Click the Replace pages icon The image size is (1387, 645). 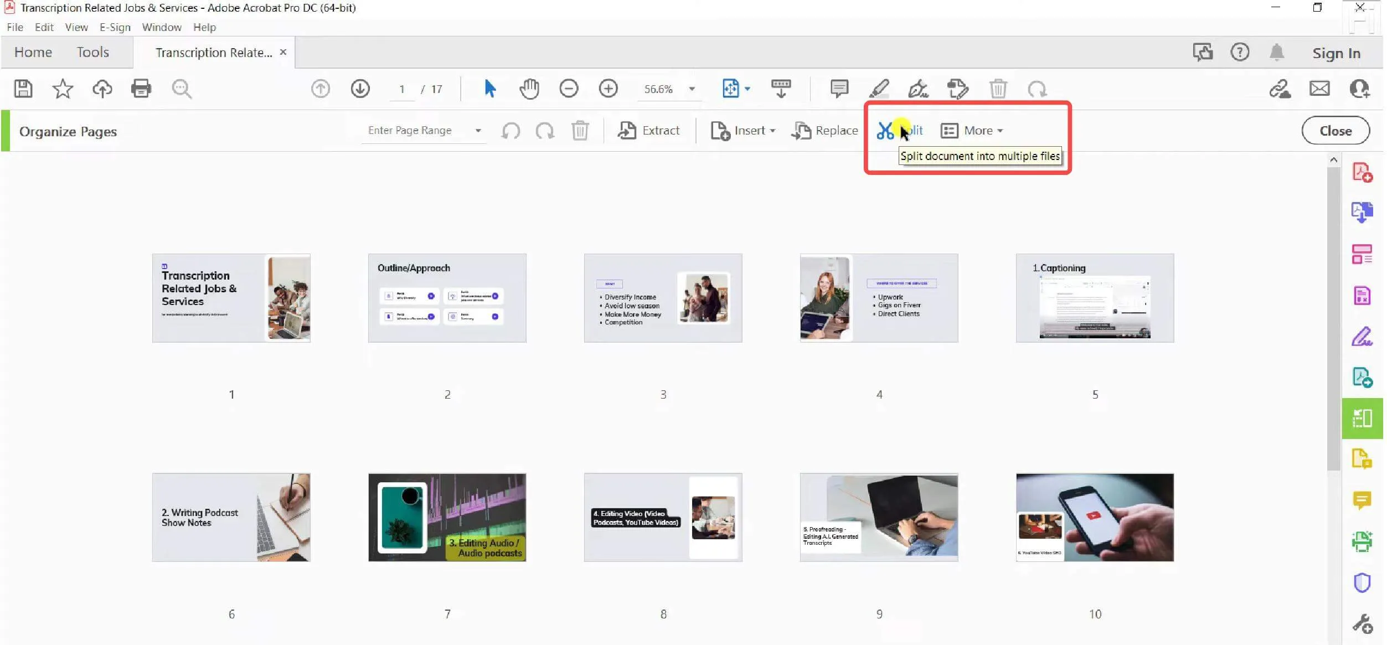click(800, 130)
